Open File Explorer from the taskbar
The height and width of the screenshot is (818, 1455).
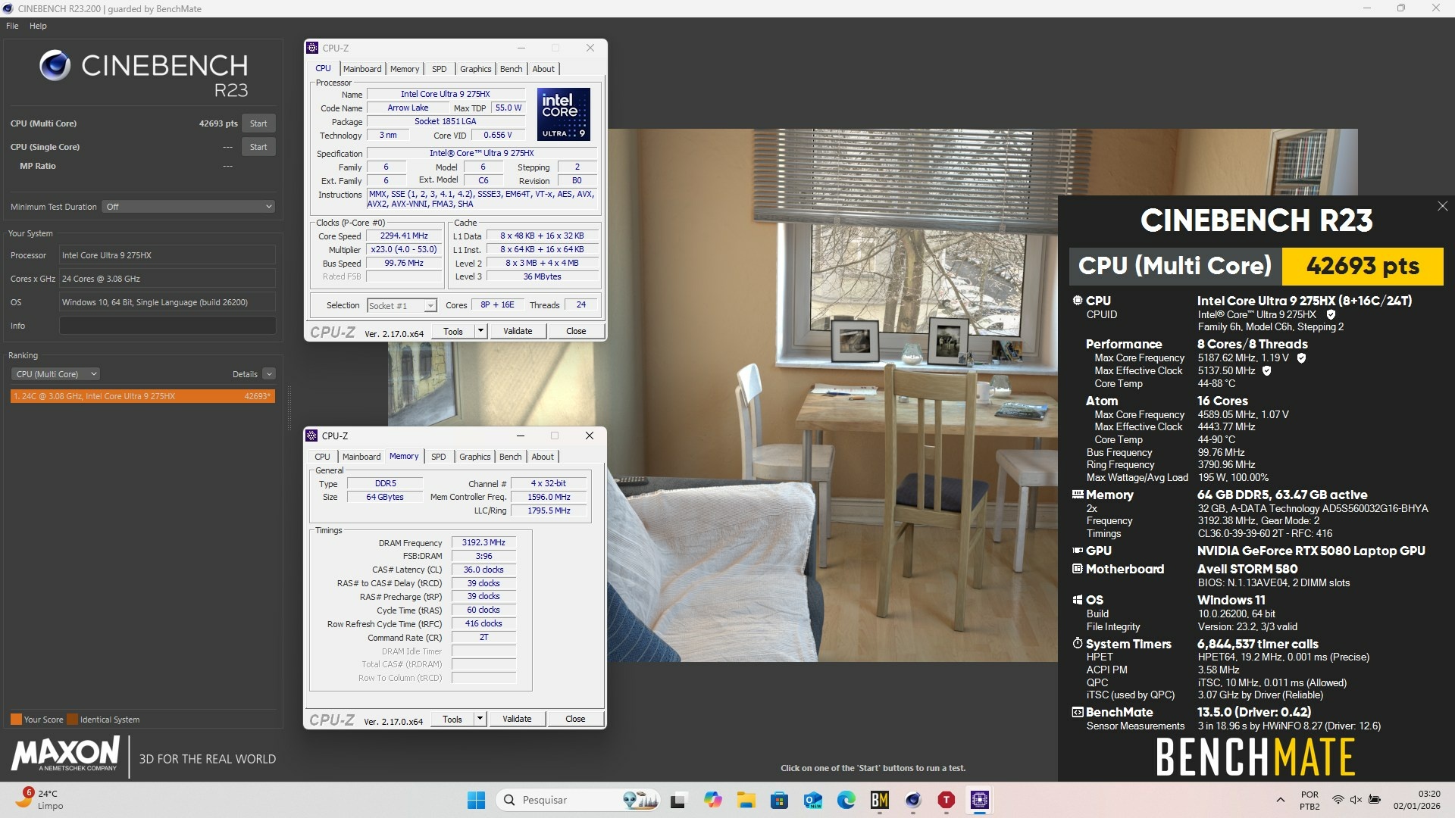(746, 800)
